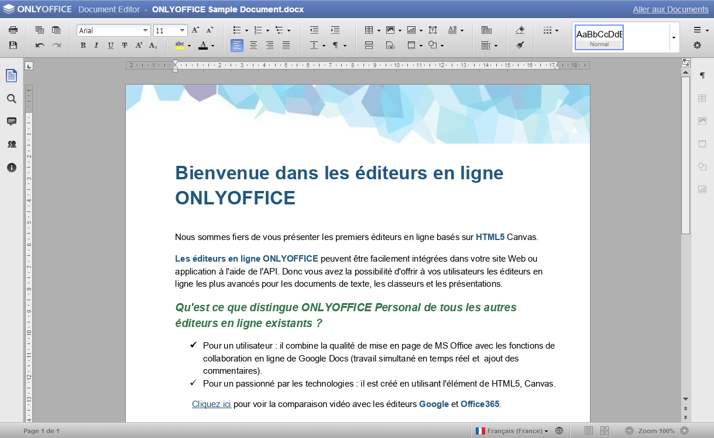
Task: Open paragraph settings in right sidebar
Action: coord(702,76)
